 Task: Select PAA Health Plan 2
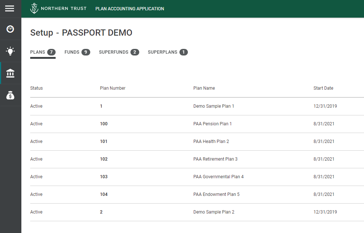click(x=211, y=141)
